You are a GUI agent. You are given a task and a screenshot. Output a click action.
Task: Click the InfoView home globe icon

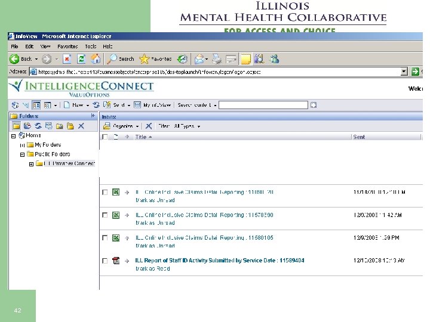point(15,105)
